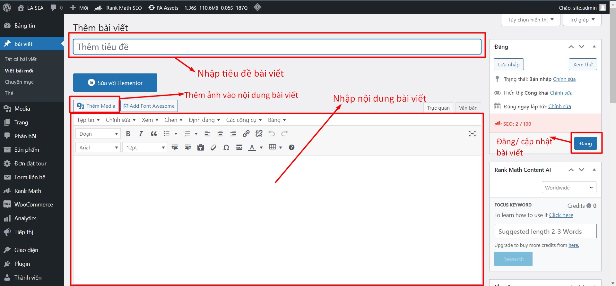Open the Chèn menu
This screenshot has height=286, width=616.
click(x=173, y=120)
